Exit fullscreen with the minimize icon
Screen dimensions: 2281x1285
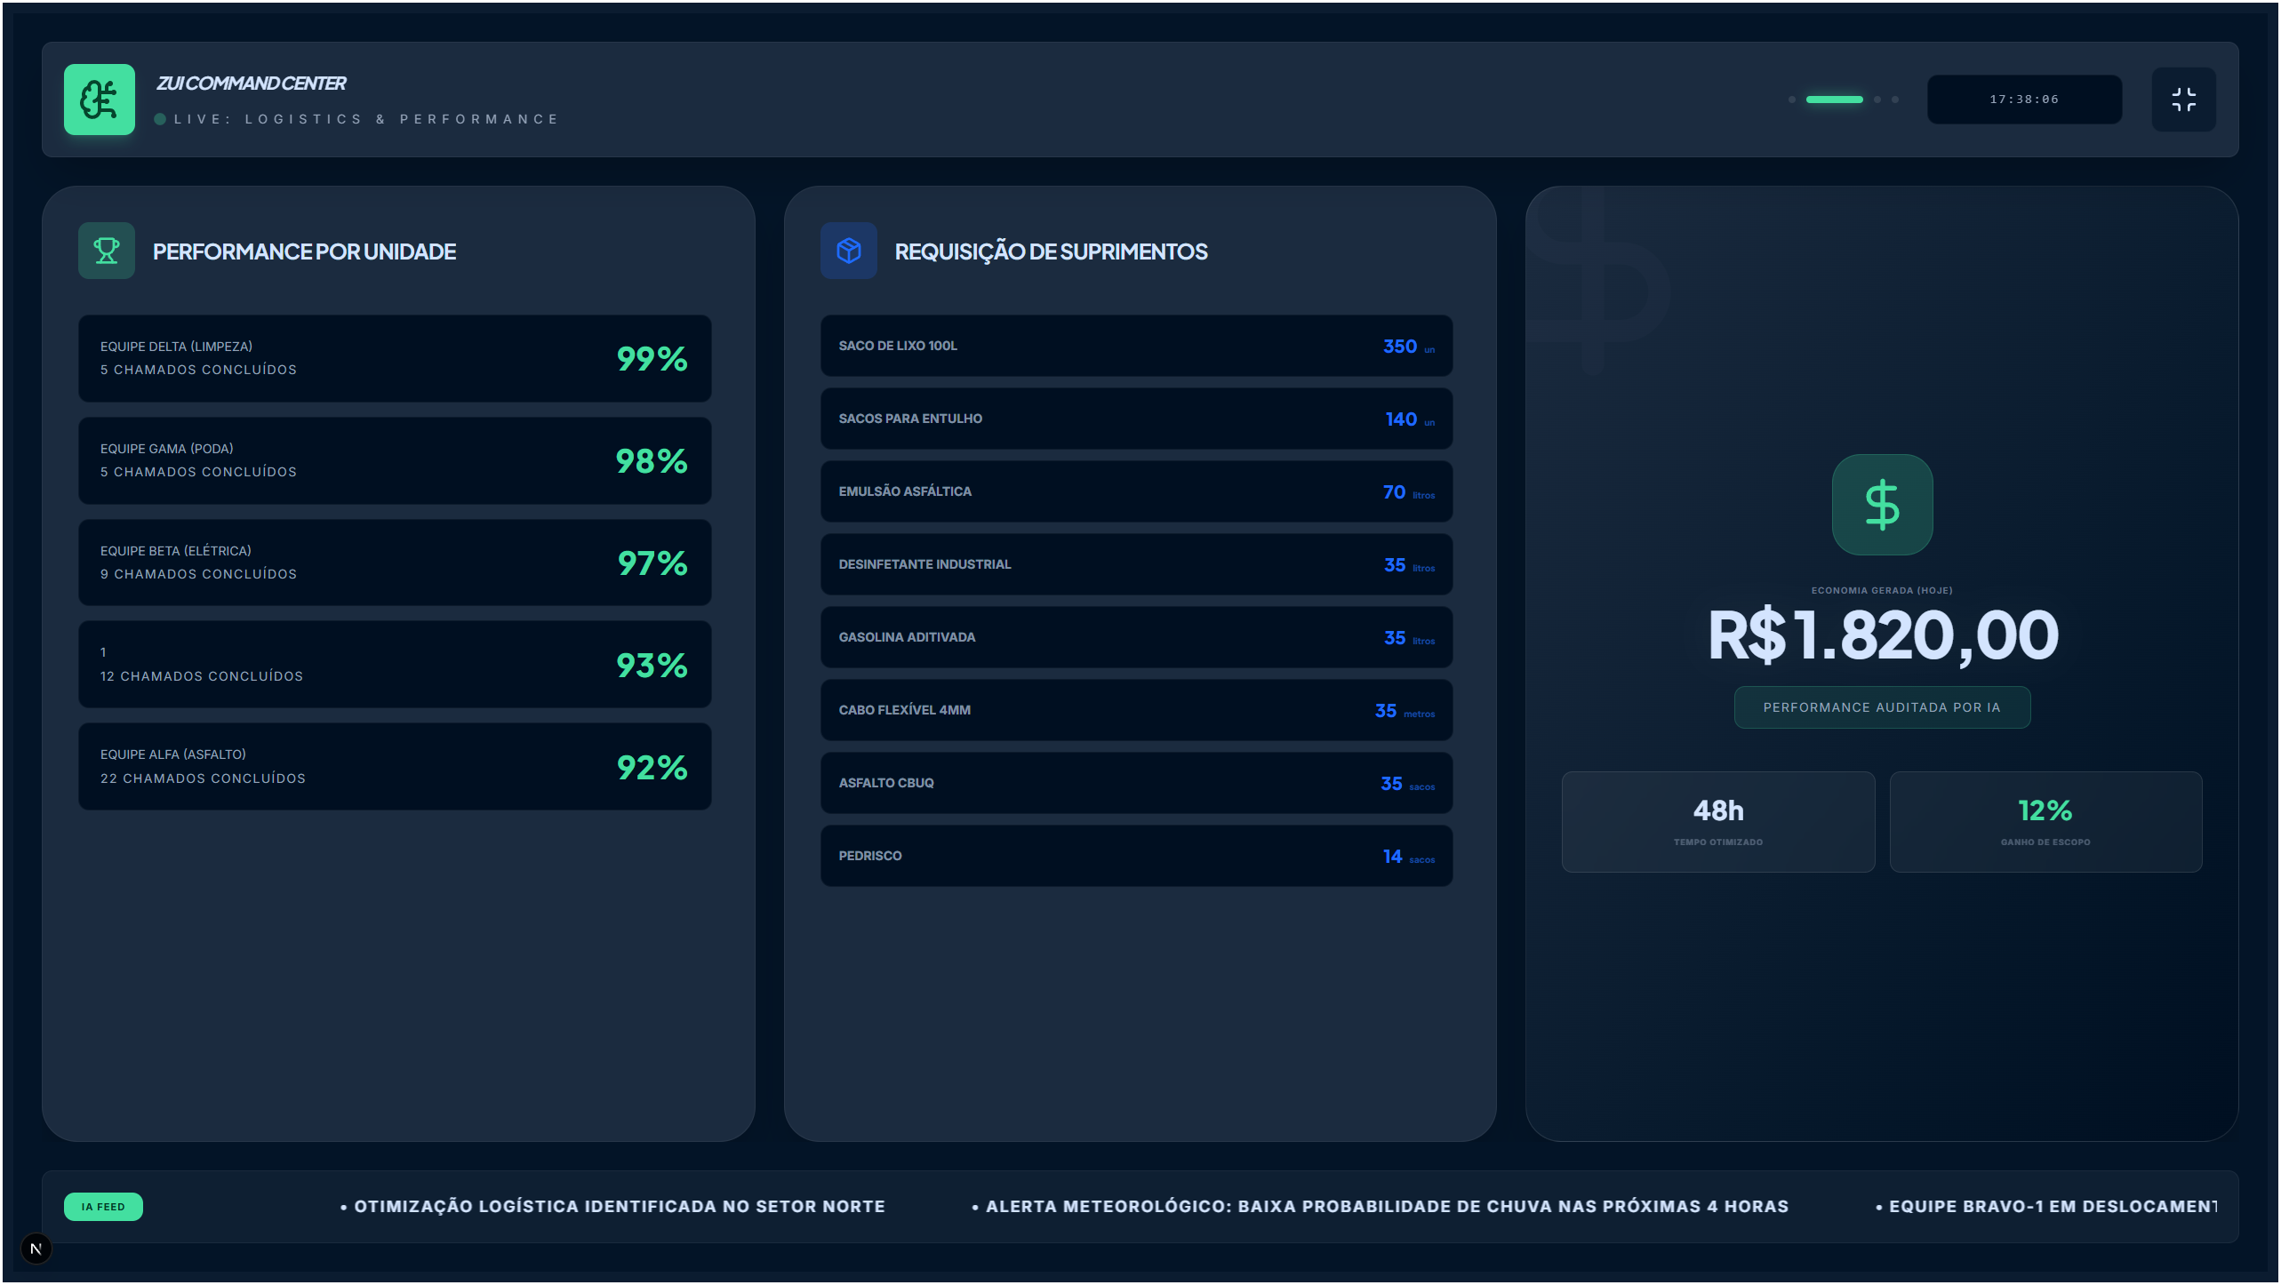(x=2183, y=100)
